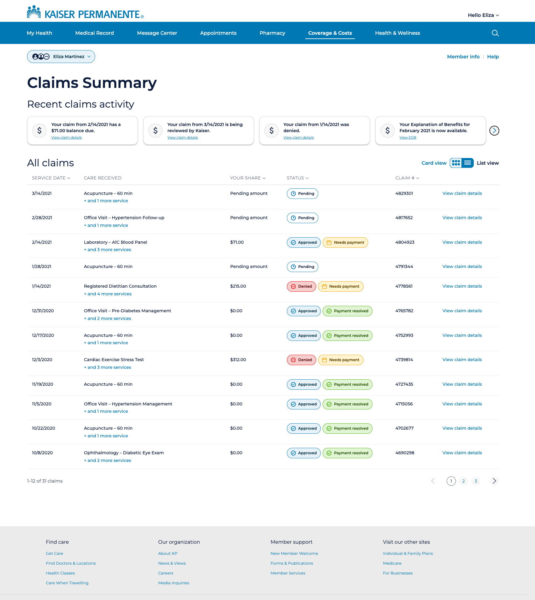The height and width of the screenshot is (600, 535).
Task: Sort by Status column
Action: pyautogui.click(x=298, y=178)
